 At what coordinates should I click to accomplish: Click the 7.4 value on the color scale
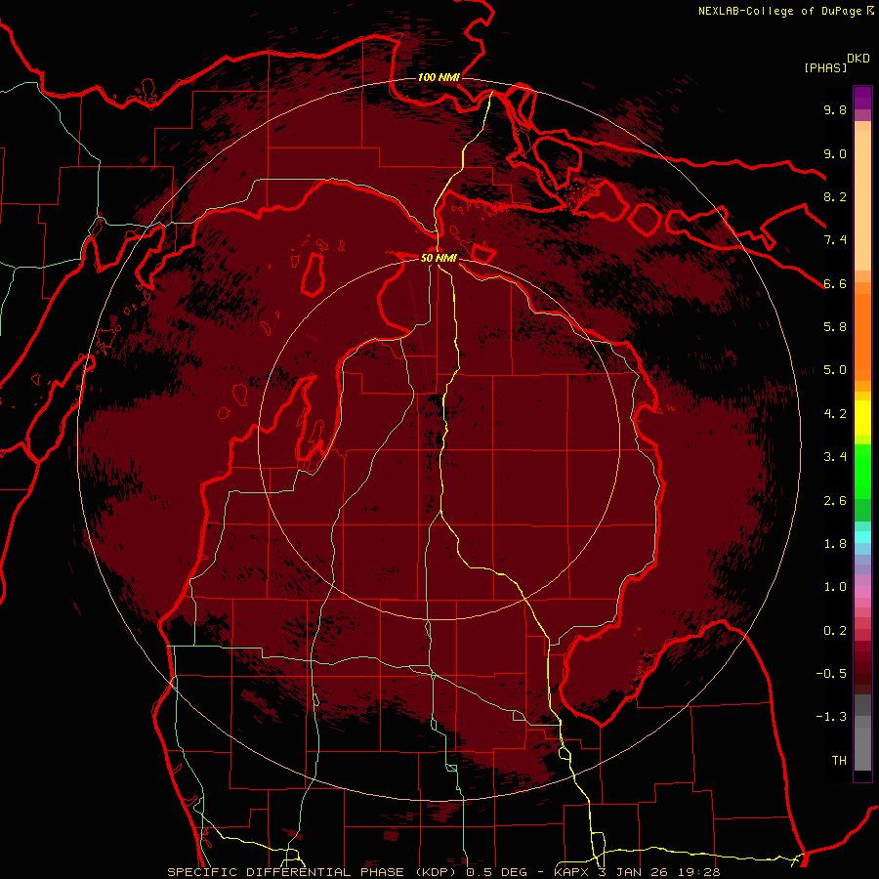[x=835, y=240]
